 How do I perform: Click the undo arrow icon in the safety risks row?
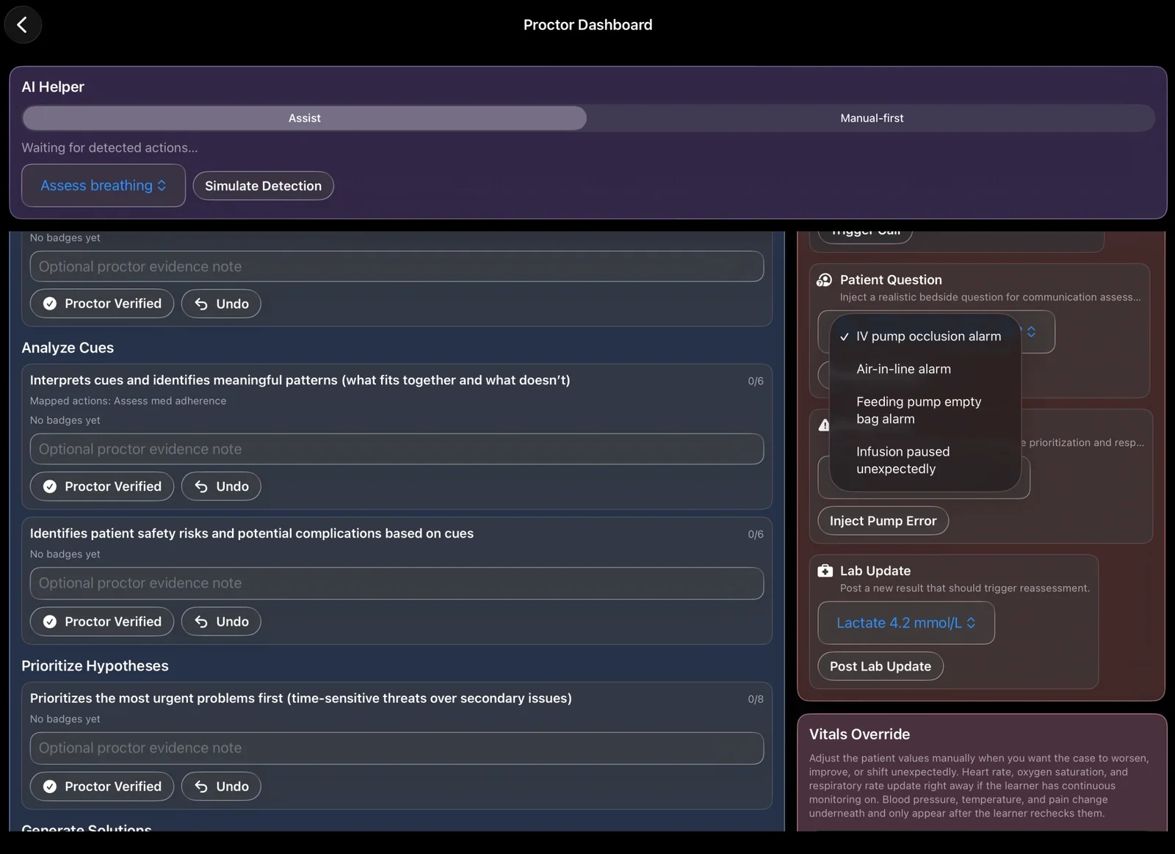pos(201,621)
